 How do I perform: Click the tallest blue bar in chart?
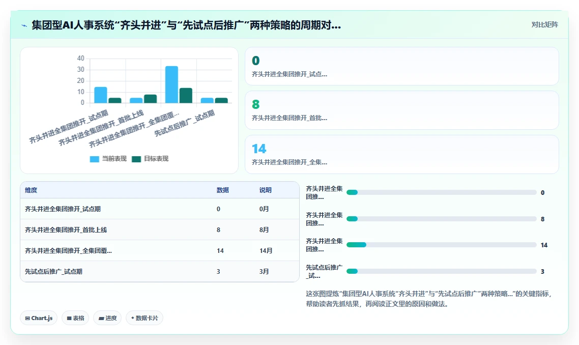pos(171,84)
